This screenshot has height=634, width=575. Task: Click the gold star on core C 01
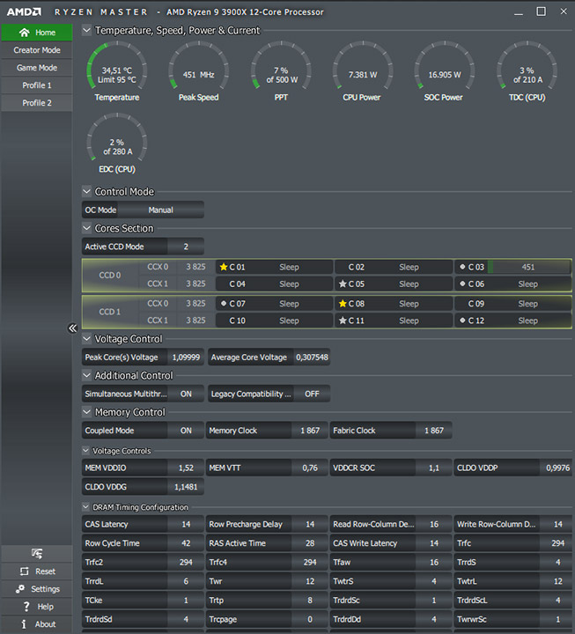[x=223, y=267]
